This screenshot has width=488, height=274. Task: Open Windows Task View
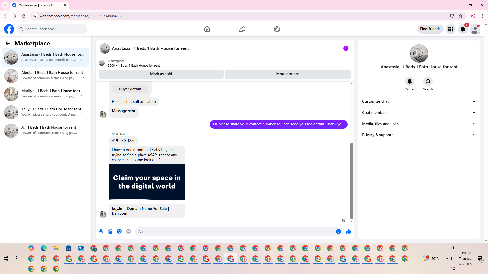18,259
